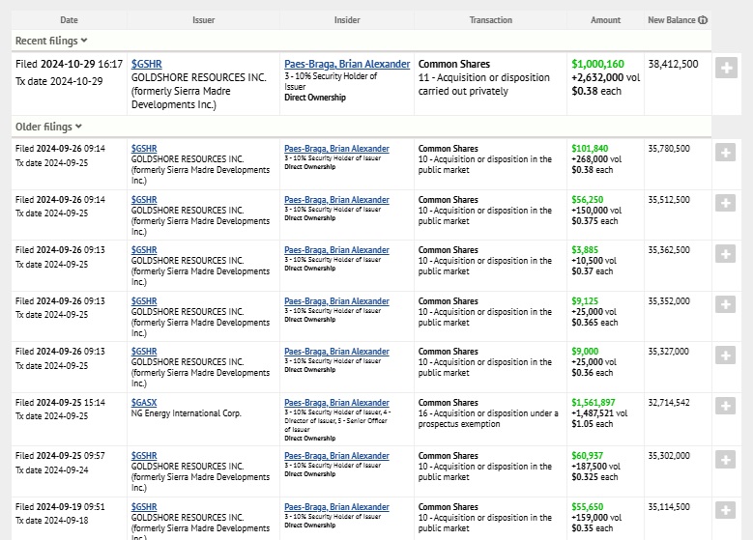This screenshot has height=540, width=753.
Task: Expand the plus icon for the $9,000 filing
Action: coord(725,355)
